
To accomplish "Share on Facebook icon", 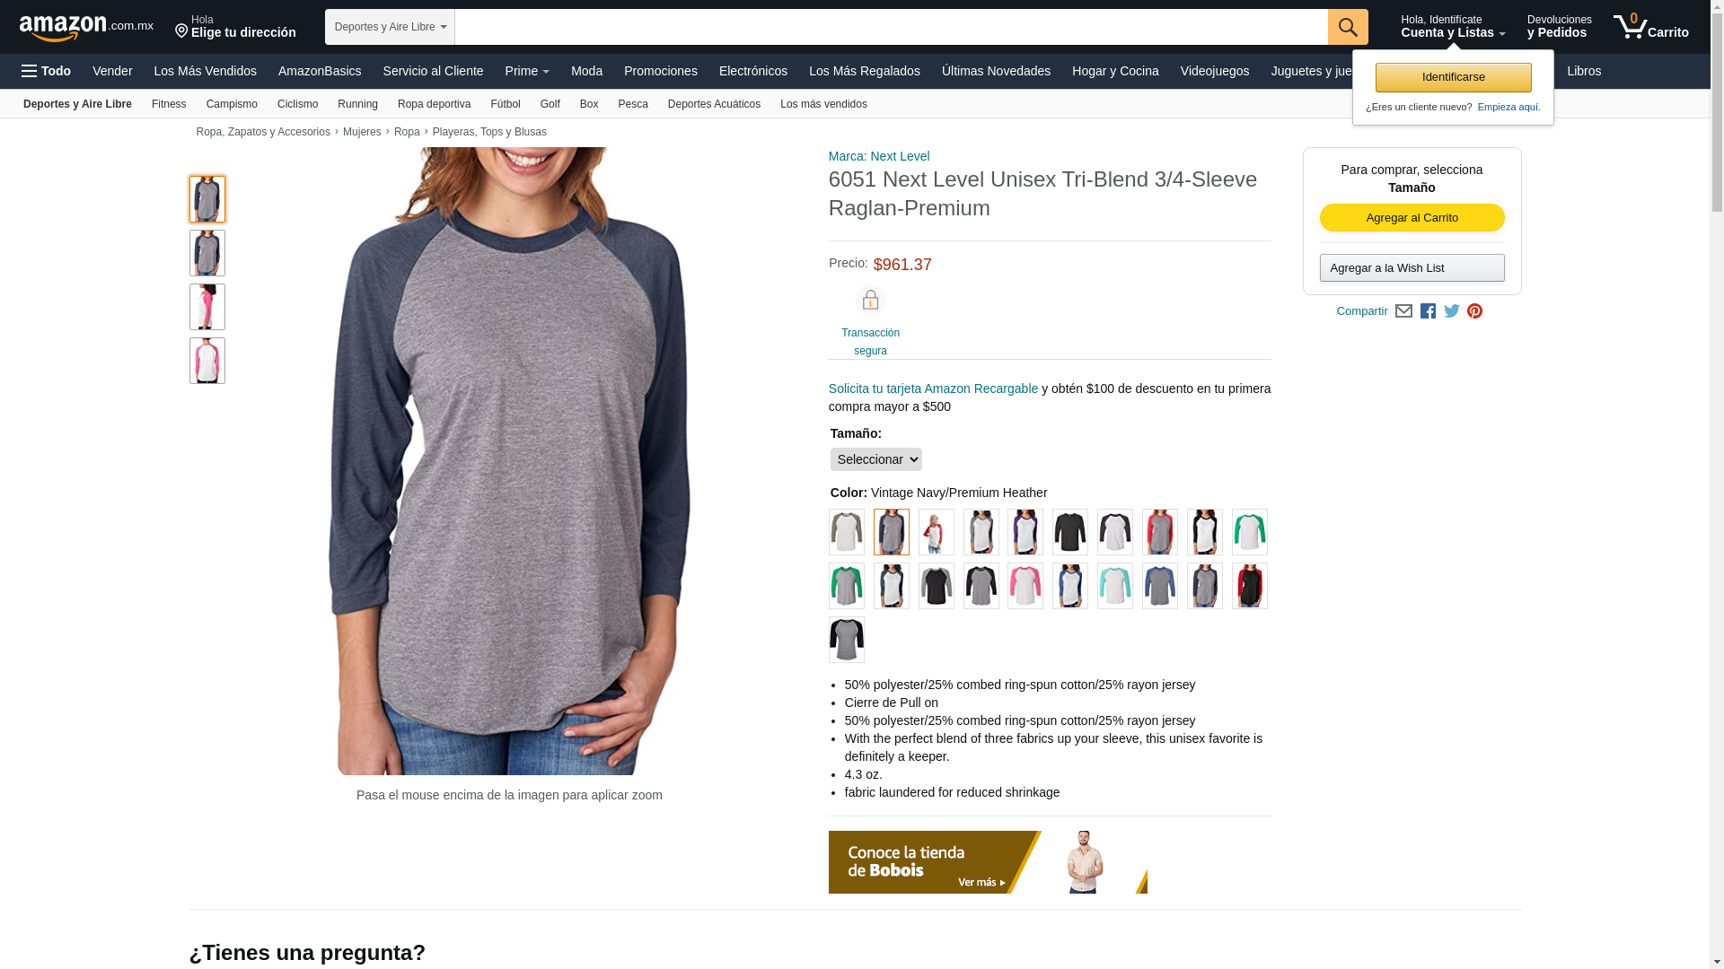I will [x=1428, y=311].
